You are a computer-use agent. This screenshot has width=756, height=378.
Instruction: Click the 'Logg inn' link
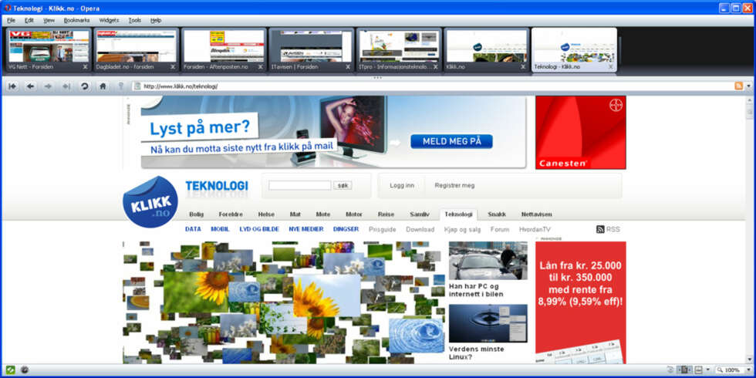[x=402, y=186]
